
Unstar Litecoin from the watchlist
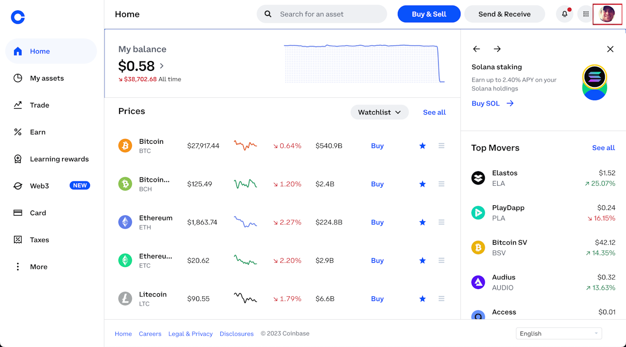423,299
